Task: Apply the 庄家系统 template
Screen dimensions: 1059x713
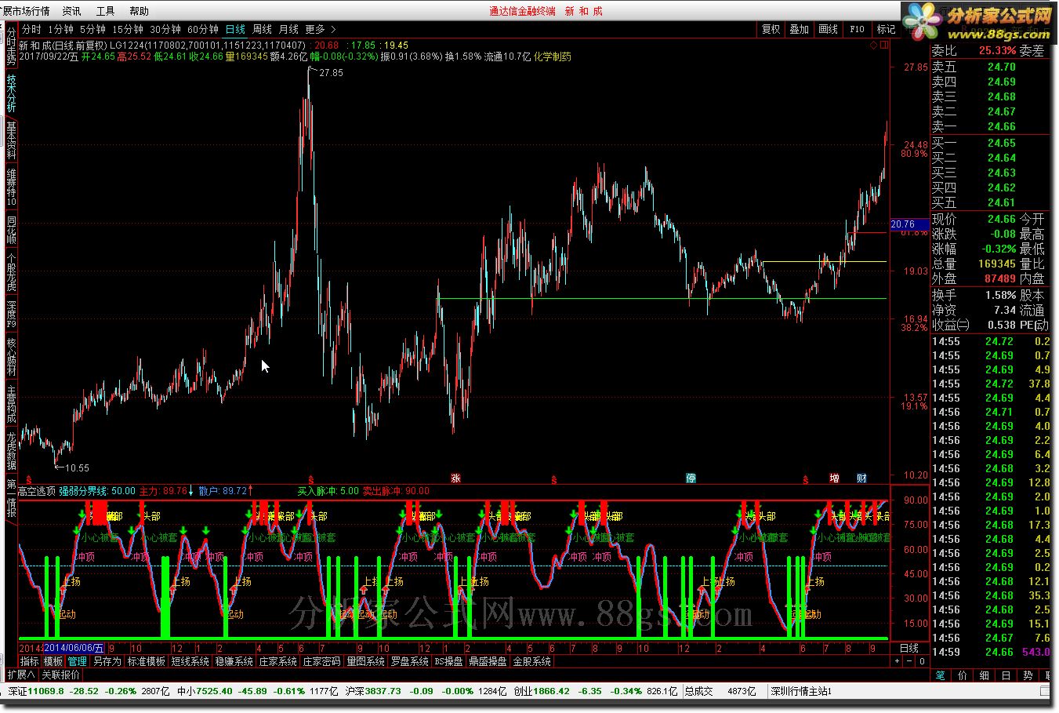Action: tap(278, 661)
